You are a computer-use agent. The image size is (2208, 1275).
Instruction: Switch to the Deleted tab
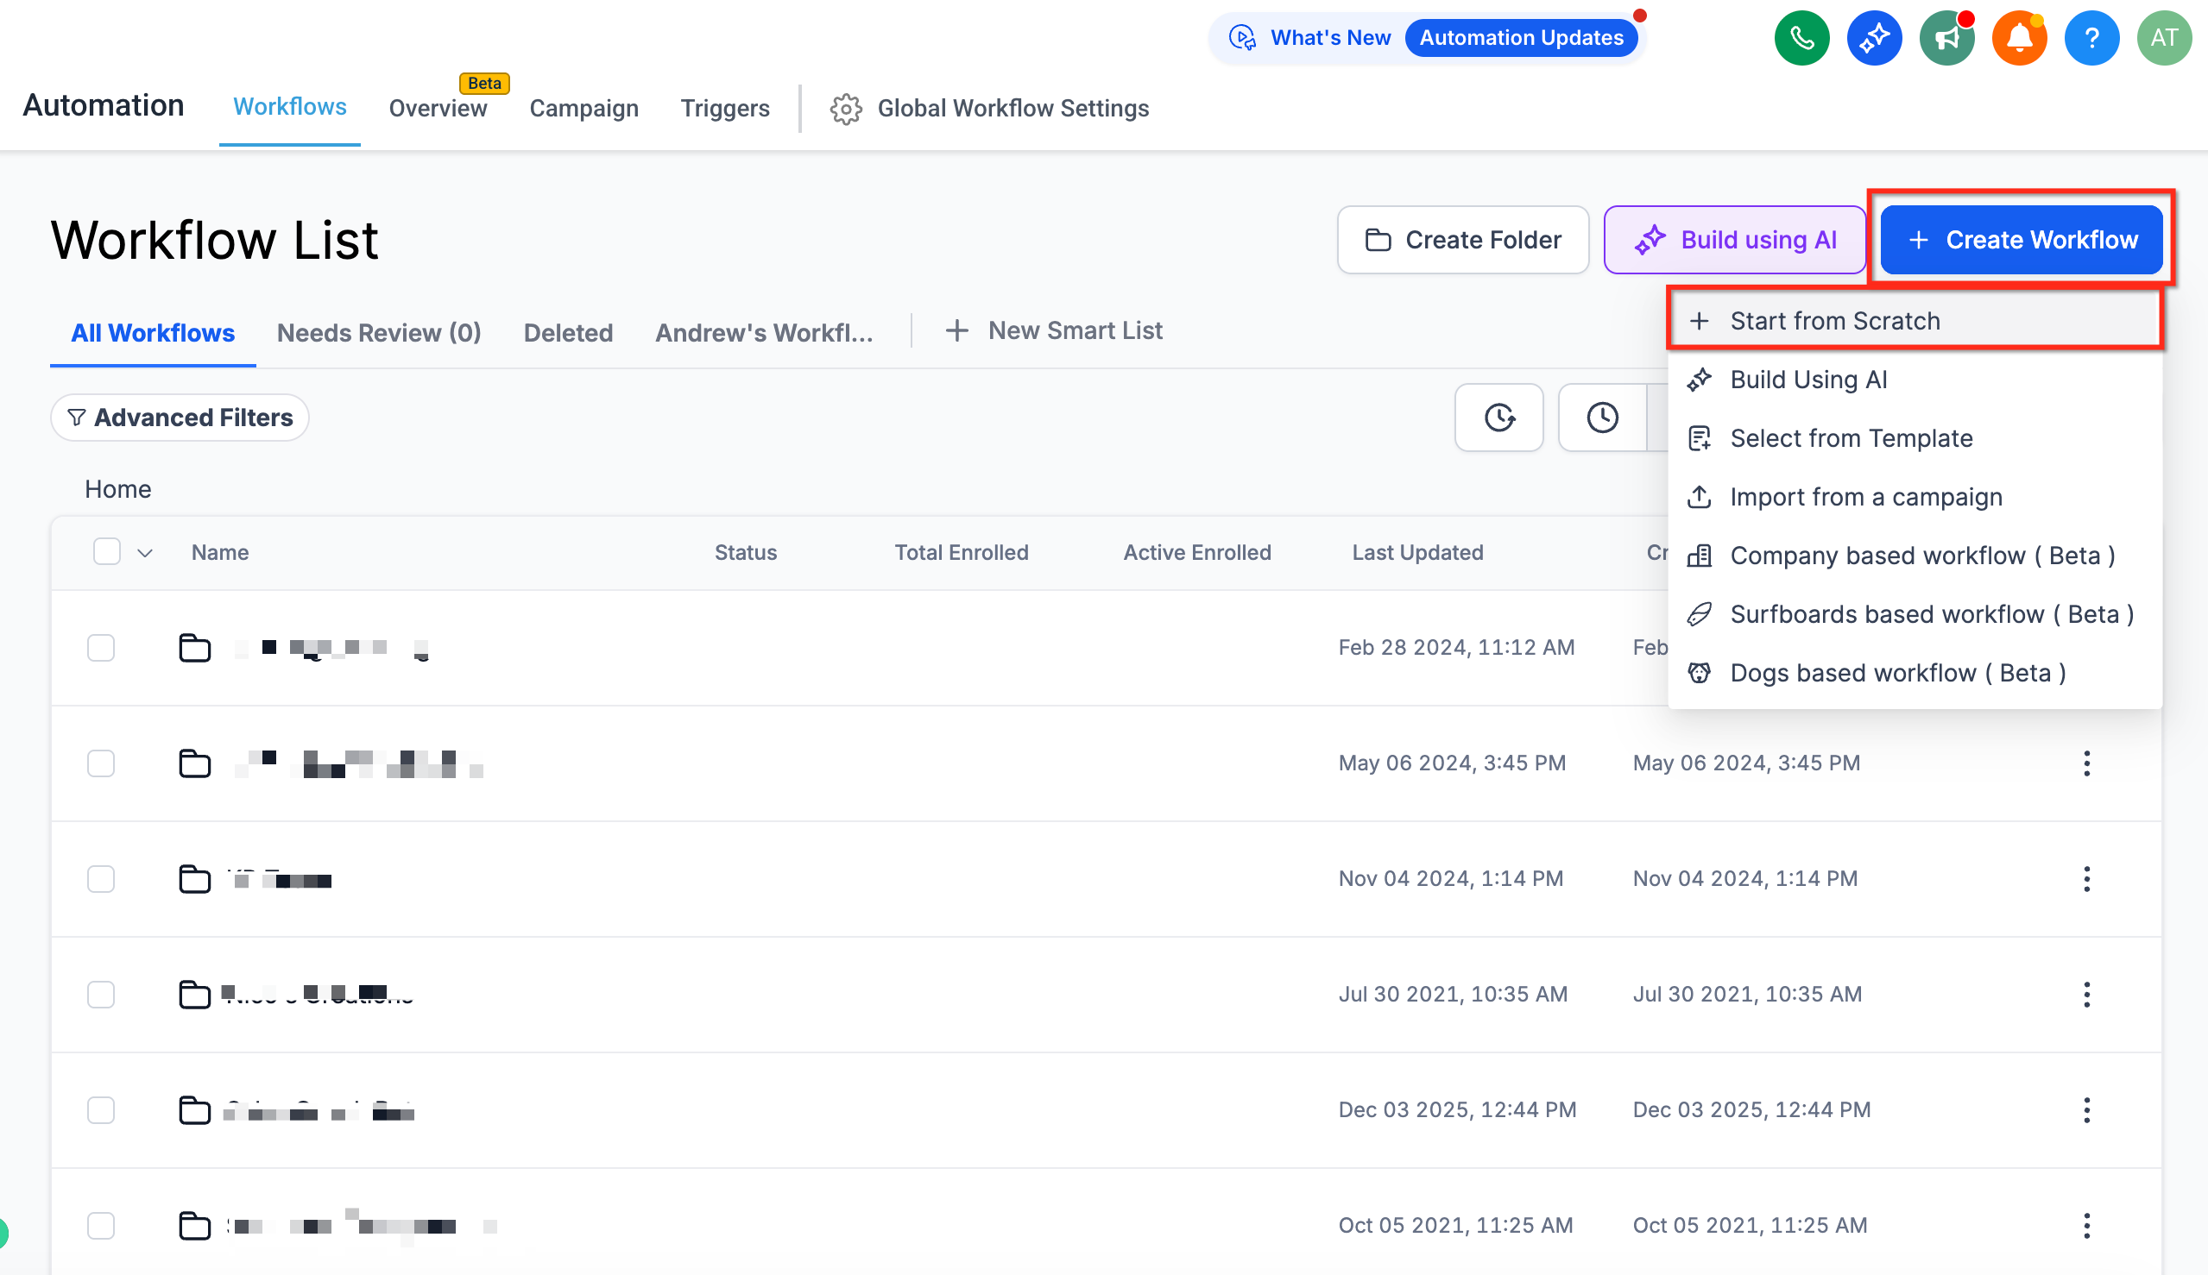pos(568,333)
